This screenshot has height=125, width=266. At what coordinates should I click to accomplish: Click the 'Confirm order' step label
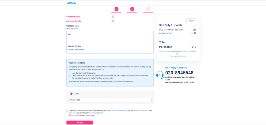point(148,12)
